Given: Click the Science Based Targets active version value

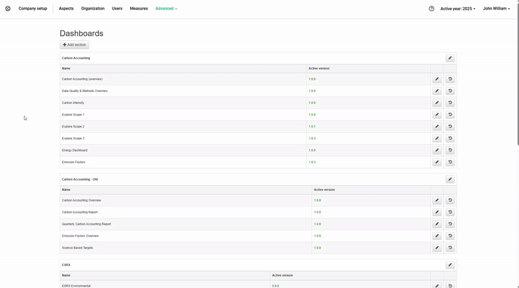Looking at the screenshot, I should point(317,248).
